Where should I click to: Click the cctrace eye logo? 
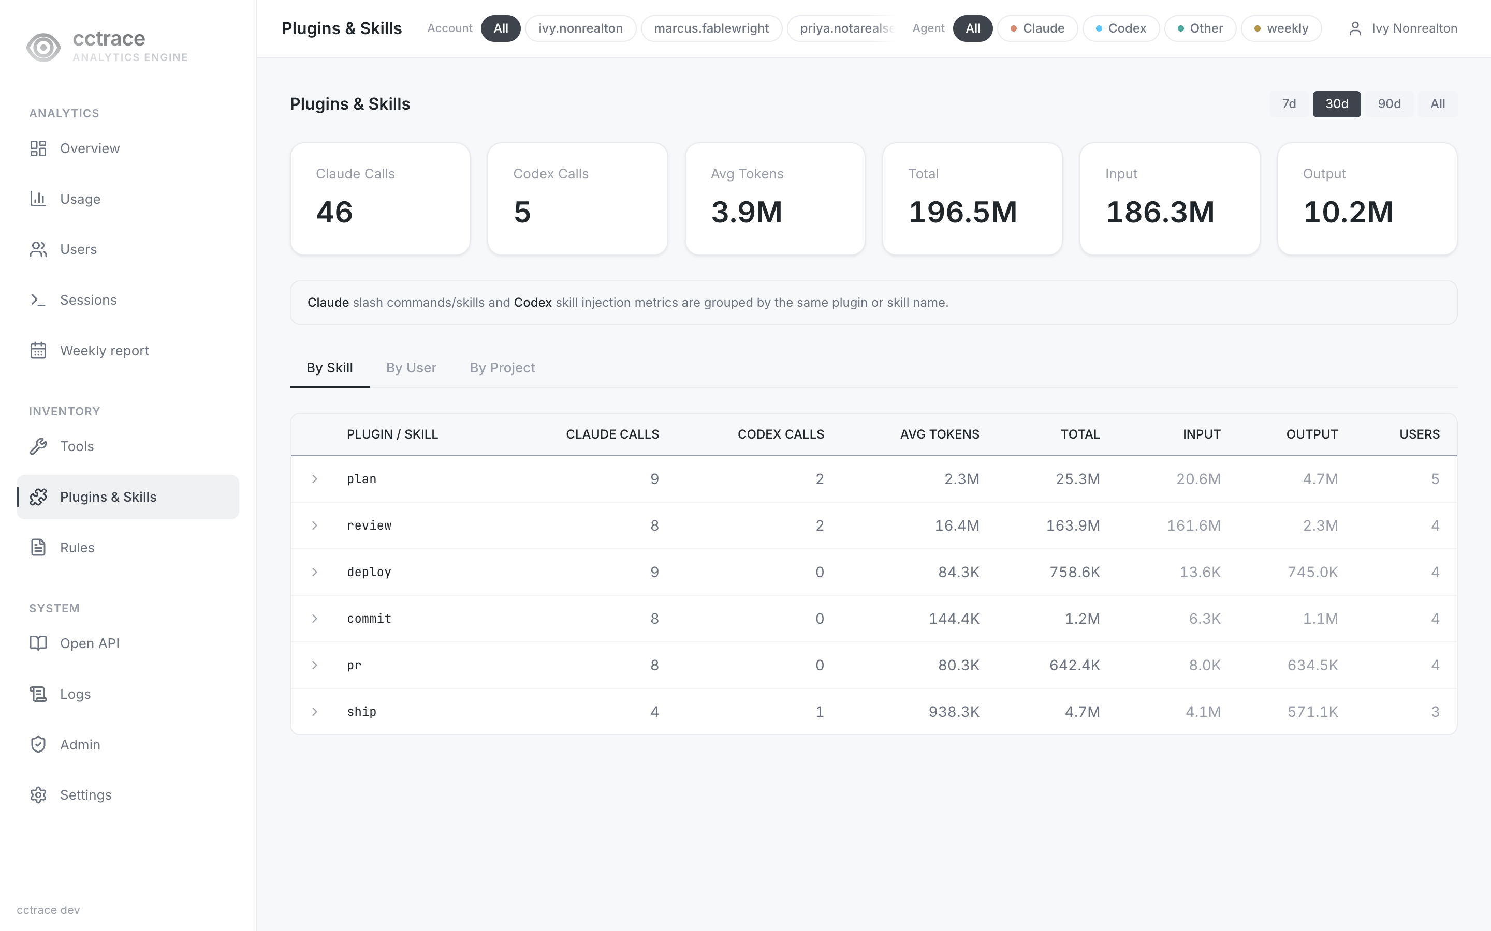(x=43, y=47)
